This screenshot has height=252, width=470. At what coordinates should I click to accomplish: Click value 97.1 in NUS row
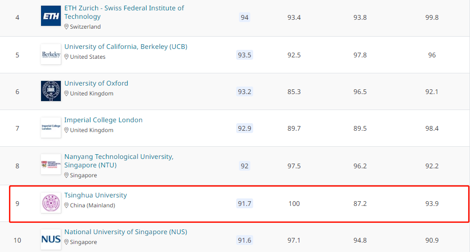(x=294, y=240)
